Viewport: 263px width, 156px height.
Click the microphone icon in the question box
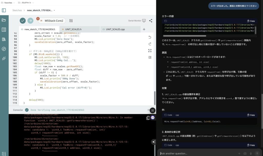tap(251, 153)
